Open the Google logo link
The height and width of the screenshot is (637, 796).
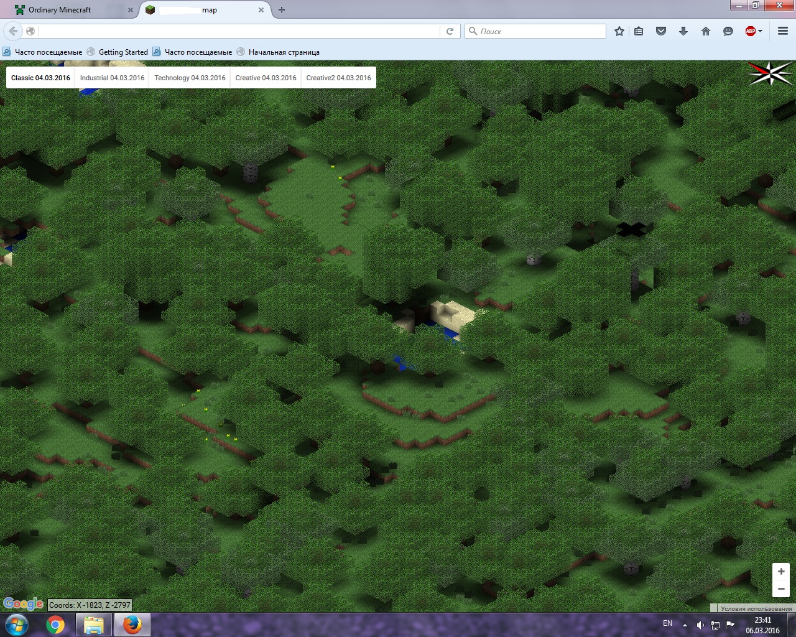[23, 603]
